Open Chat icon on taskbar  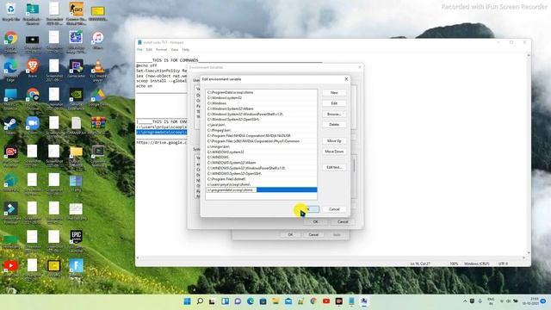238,301
